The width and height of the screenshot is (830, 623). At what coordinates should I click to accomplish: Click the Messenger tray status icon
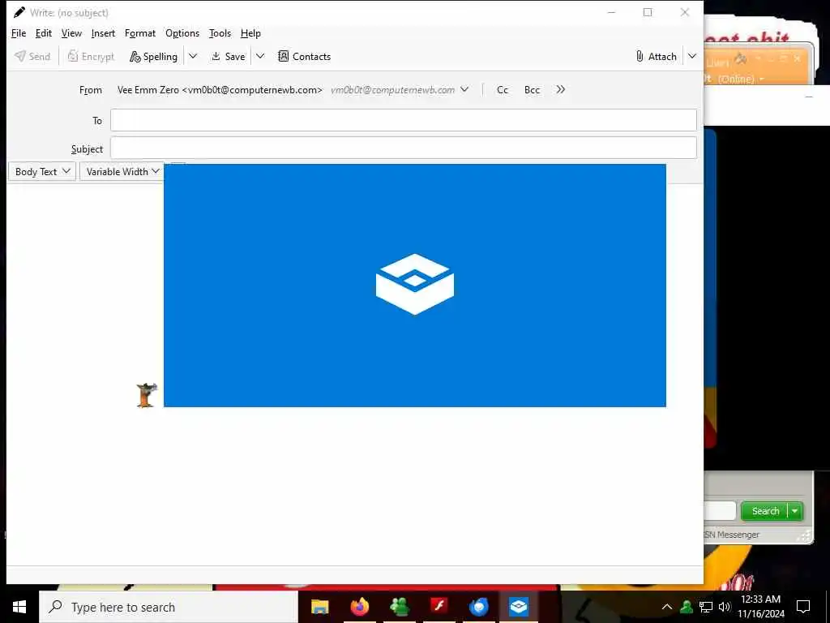click(687, 607)
